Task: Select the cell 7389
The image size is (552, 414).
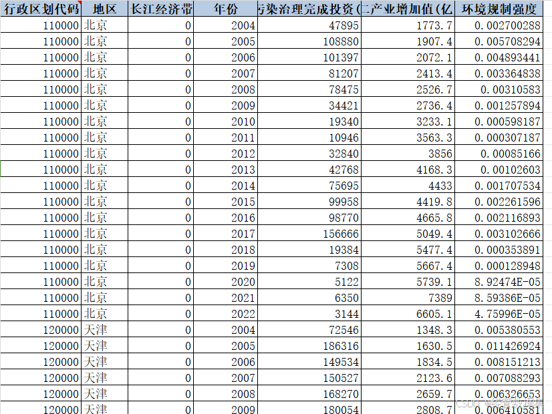Action: (x=408, y=298)
